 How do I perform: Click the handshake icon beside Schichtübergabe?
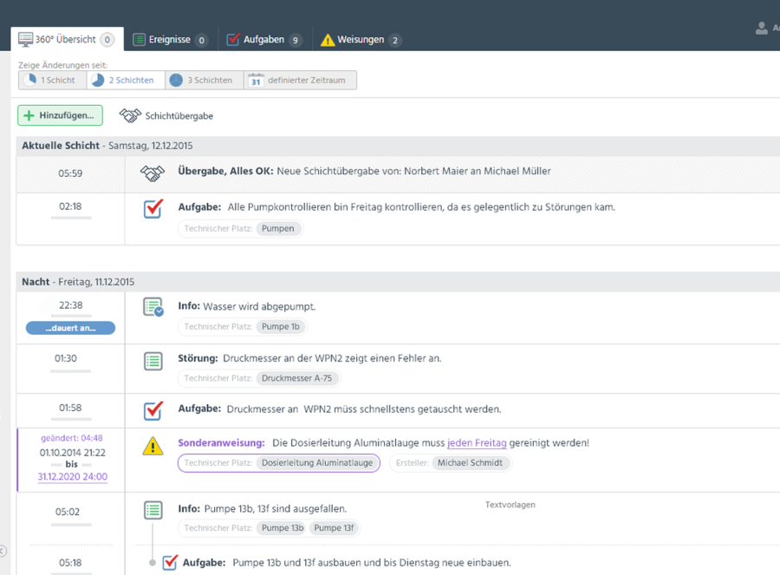(130, 115)
